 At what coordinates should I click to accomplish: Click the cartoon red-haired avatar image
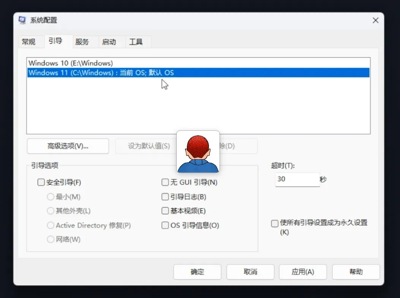coord(198,152)
